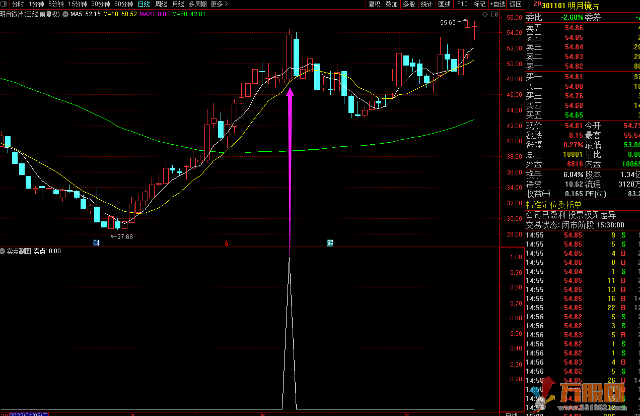Viewport: 640px width, 416px height.
Task: Click the 总量 value 18881
Action: 573,154
